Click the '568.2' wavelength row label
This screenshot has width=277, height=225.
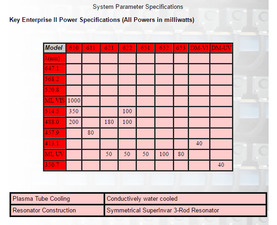[x=54, y=80]
